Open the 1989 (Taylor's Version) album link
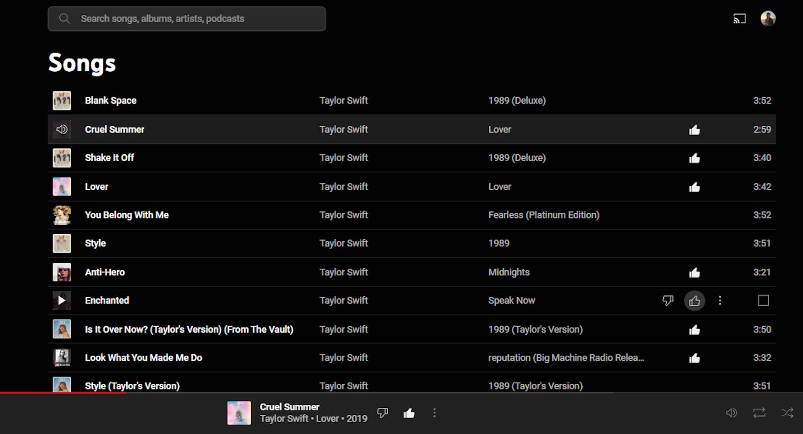This screenshot has height=434, width=803. tap(535, 329)
